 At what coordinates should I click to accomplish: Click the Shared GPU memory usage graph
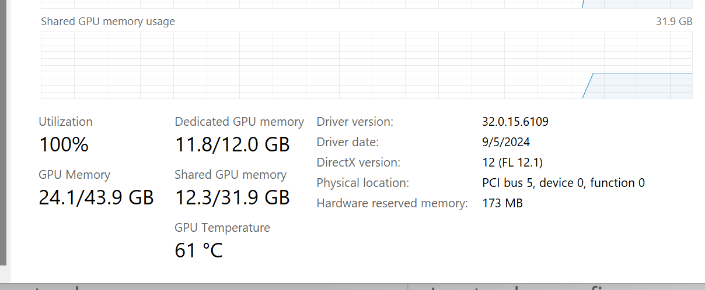click(366, 65)
